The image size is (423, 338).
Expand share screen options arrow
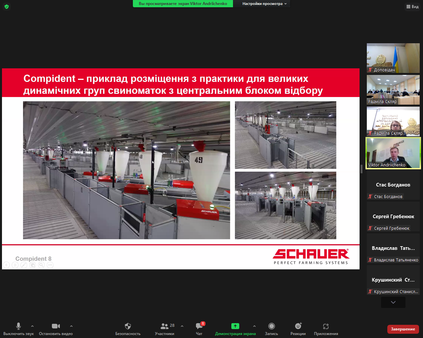click(x=254, y=326)
